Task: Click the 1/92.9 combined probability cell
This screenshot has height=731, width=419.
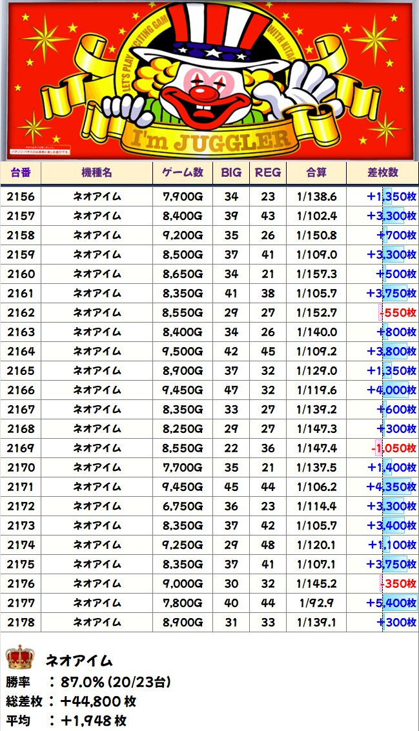Action: [x=316, y=603]
